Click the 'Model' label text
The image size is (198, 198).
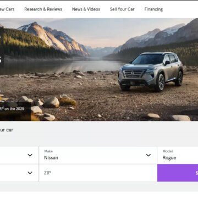(x=168, y=151)
